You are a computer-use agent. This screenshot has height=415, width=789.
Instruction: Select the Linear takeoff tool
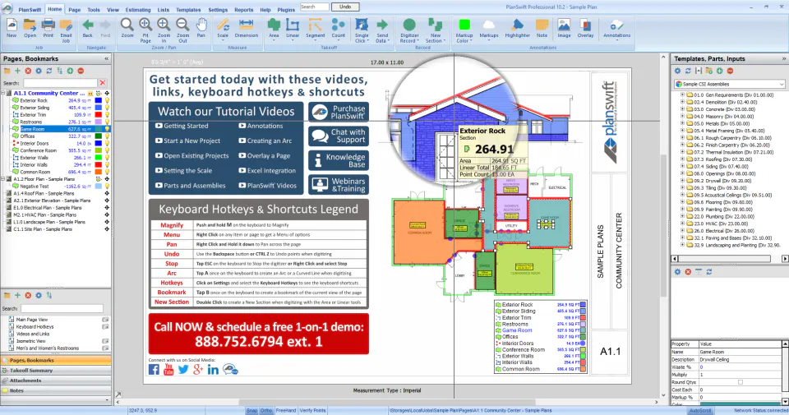point(293,28)
